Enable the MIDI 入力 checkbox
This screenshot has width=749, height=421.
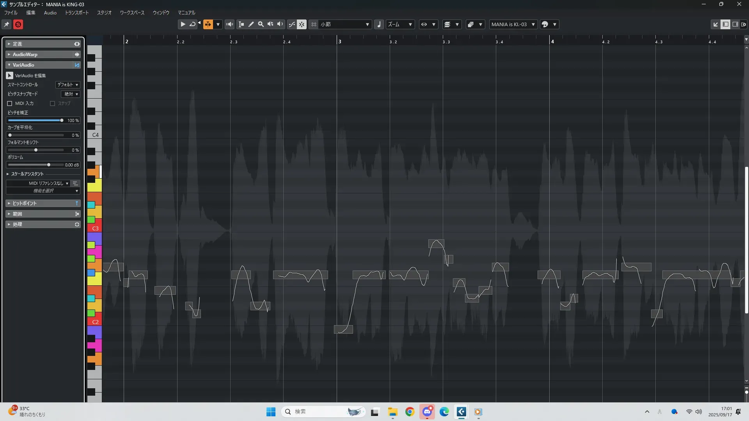[x=10, y=103]
